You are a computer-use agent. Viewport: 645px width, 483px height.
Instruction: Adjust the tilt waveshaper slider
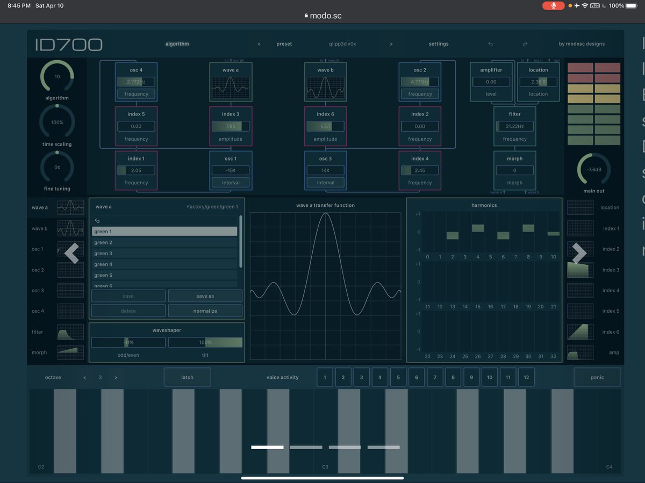coord(205,342)
